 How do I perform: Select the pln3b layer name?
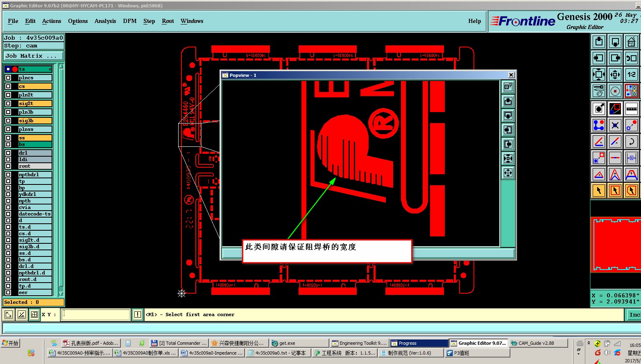35,112
